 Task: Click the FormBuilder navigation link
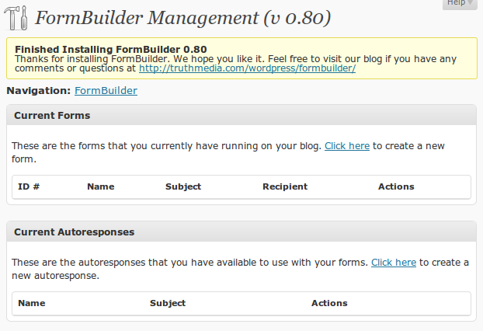tap(106, 91)
